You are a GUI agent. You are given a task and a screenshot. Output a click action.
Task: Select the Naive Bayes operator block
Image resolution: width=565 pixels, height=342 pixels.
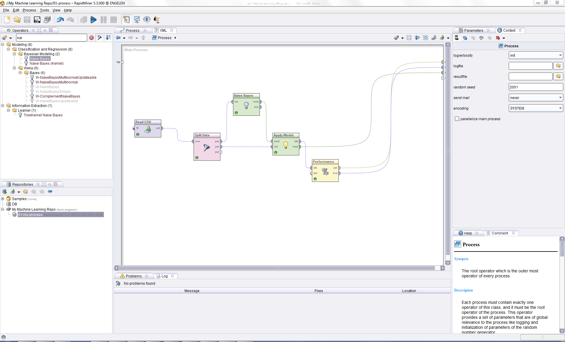246,105
